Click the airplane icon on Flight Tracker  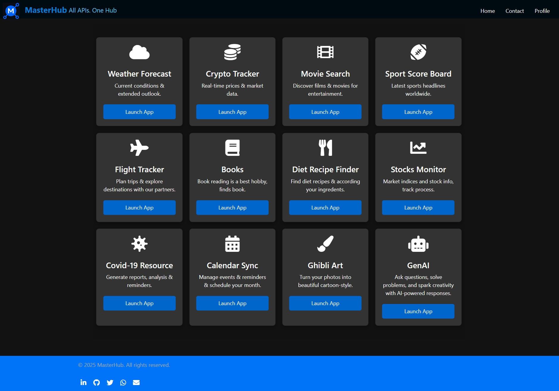pyautogui.click(x=139, y=148)
